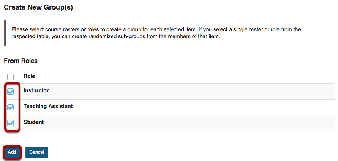
Task: Click empty space right of Student row
Action: (x=193, y=123)
